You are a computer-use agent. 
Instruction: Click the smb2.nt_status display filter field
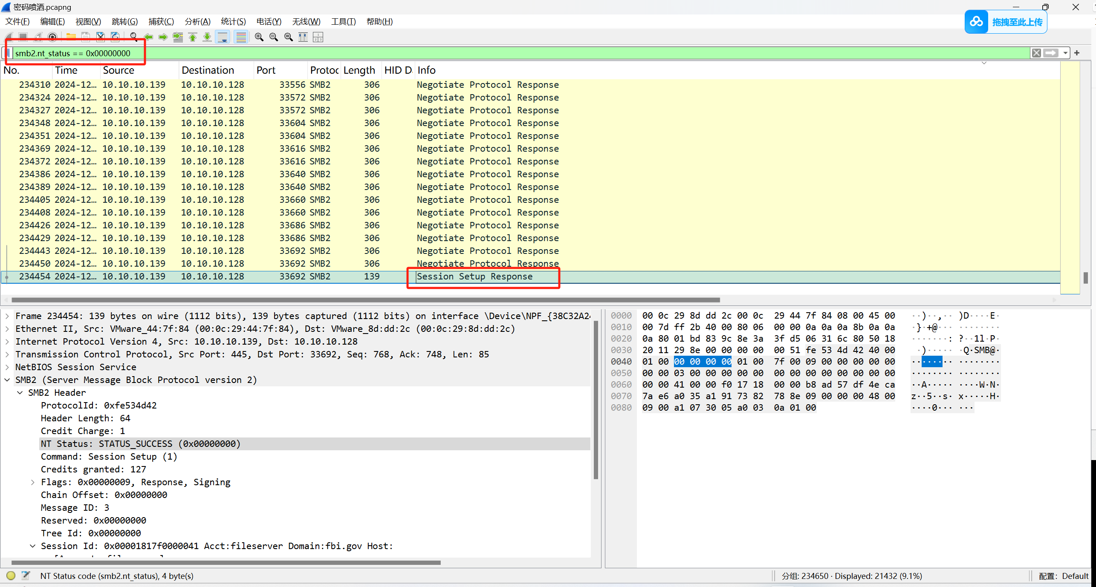click(73, 53)
